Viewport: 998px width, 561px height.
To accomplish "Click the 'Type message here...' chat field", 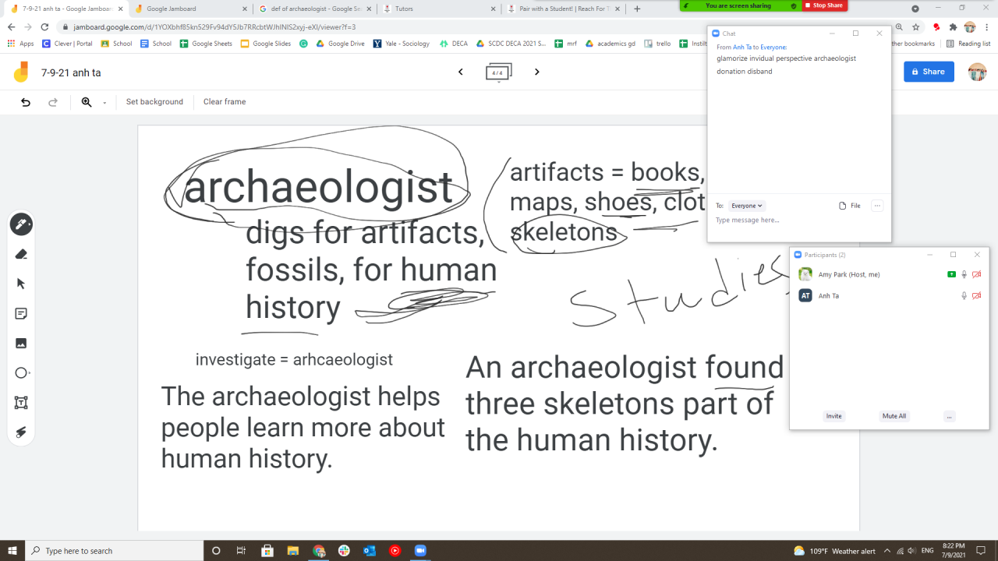I will click(x=799, y=221).
